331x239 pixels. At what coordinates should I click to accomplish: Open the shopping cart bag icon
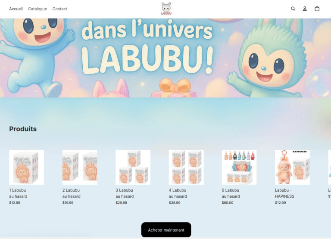(x=317, y=9)
